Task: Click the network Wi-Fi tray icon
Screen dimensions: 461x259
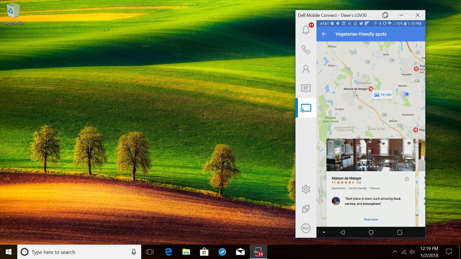Action: coord(404,252)
